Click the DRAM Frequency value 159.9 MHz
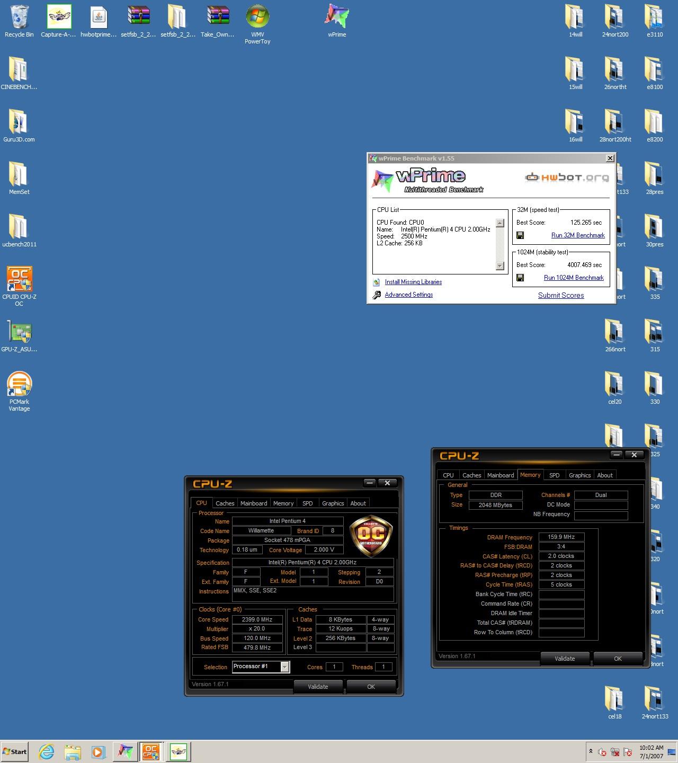The width and height of the screenshot is (678, 763). click(x=561, y=537)
